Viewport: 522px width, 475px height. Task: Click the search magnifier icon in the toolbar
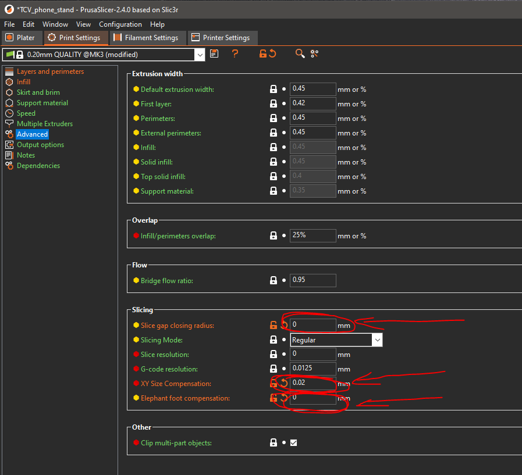pos(300,53)
